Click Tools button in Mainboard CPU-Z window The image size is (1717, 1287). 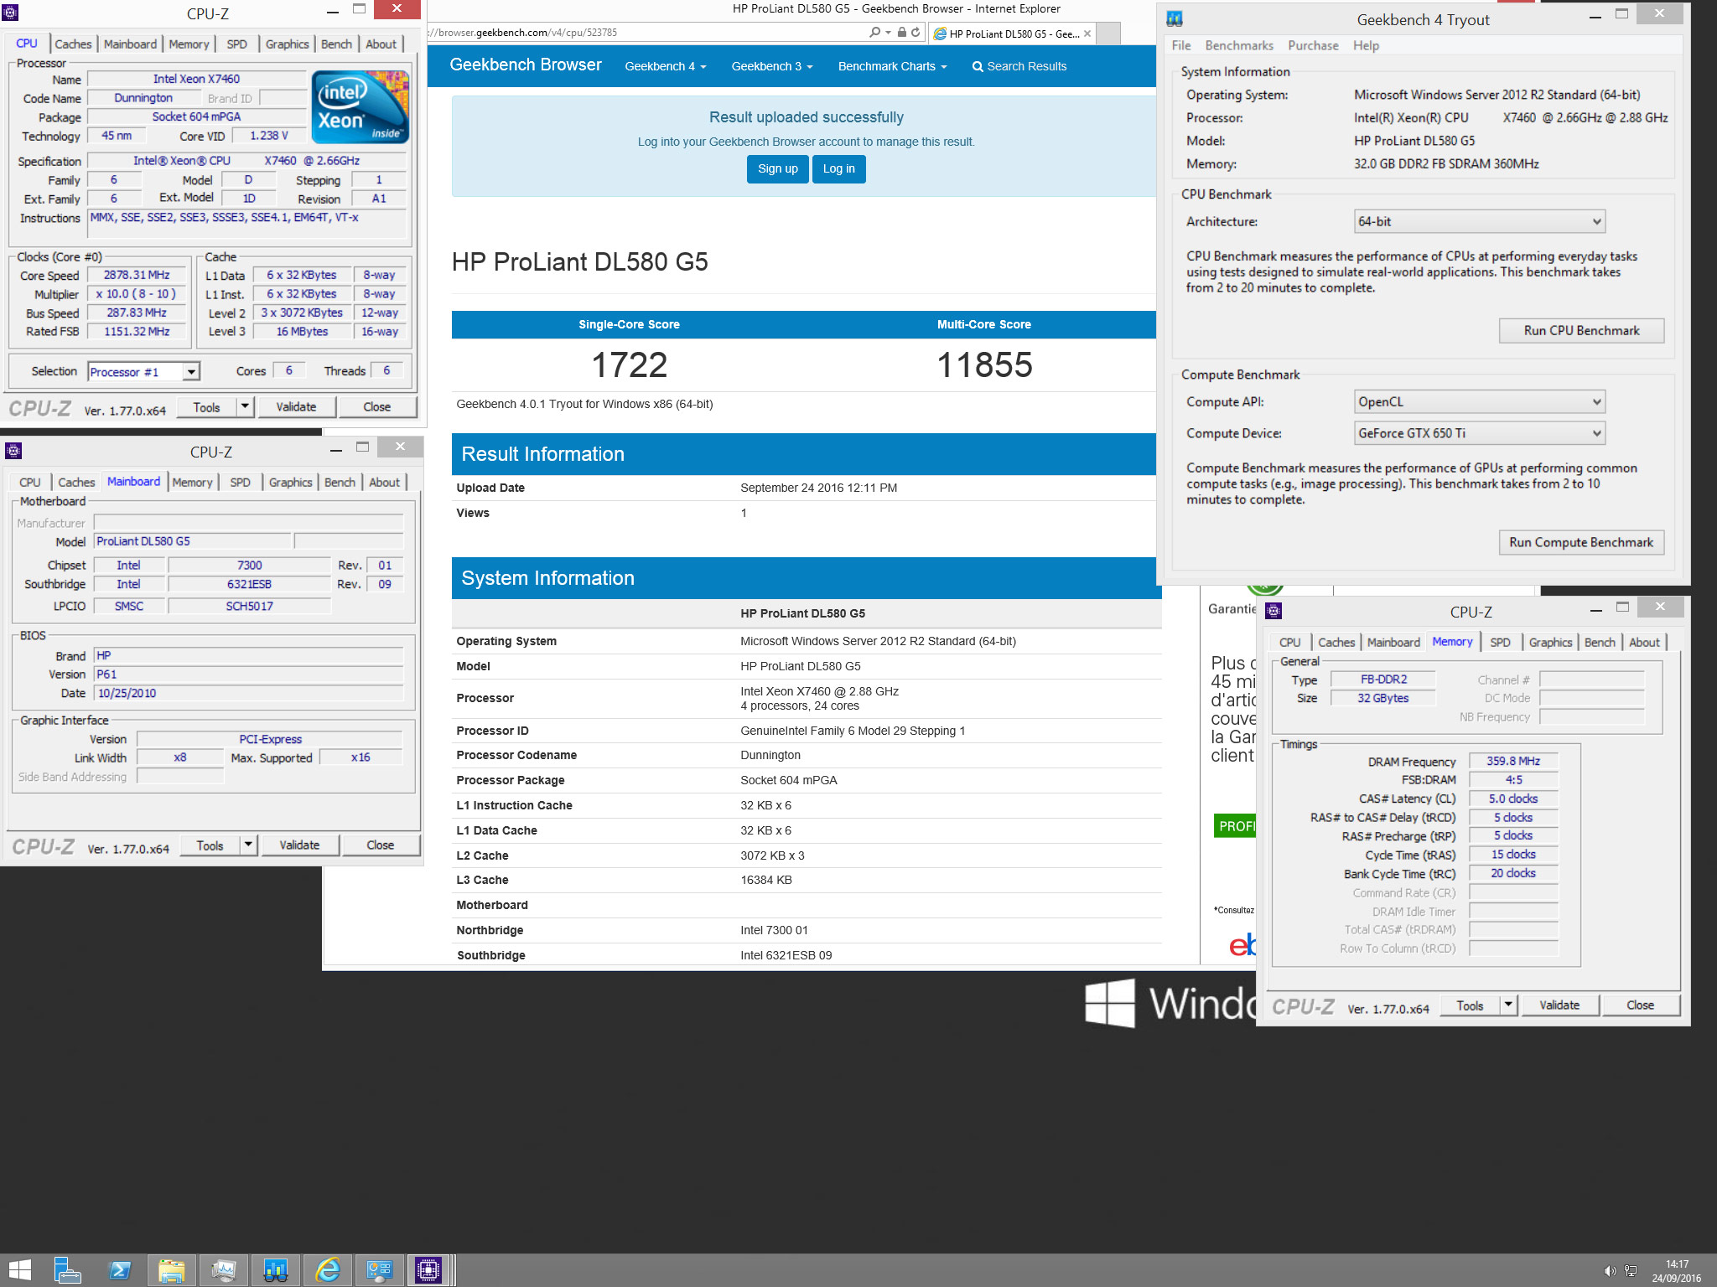click(x=210, y=845)
